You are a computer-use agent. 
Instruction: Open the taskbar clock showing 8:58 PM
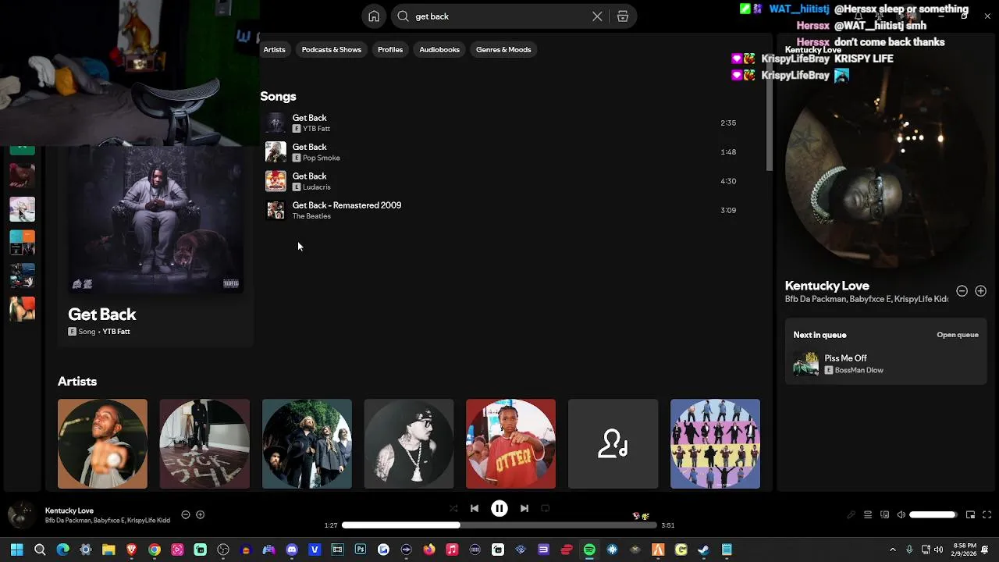coord(964,550)
